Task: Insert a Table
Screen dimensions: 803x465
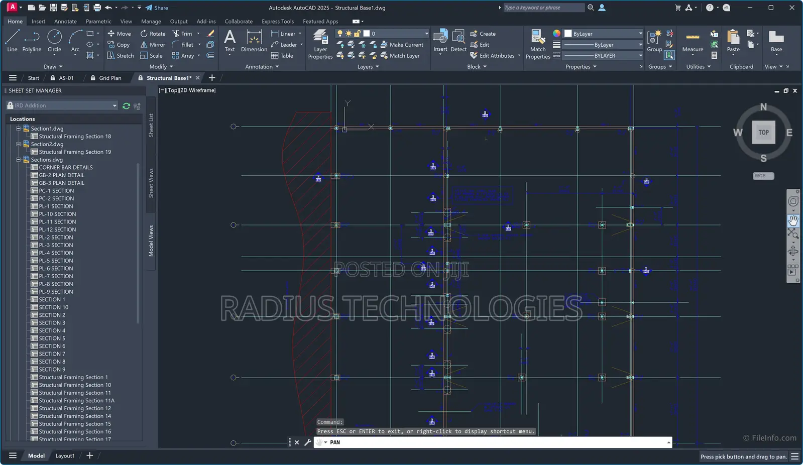Action: (282, 56)
